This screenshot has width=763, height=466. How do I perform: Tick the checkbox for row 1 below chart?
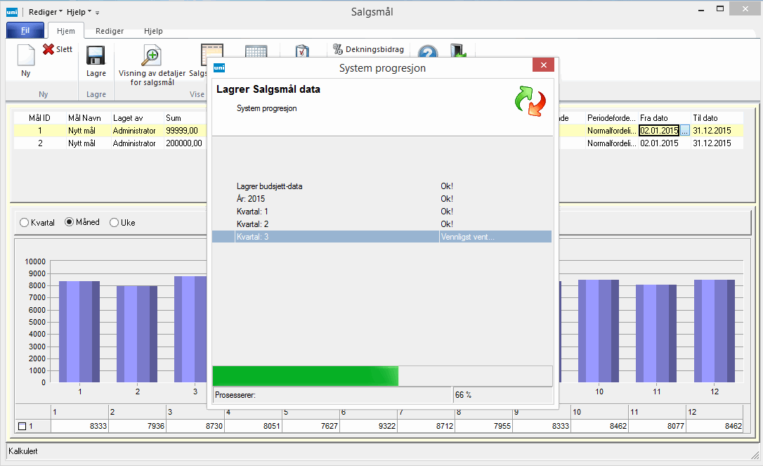(x=22, y=426)
